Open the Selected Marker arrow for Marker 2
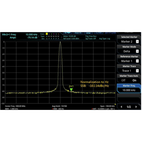The height and width of the screenshot is (142, 142). [137, 41]
